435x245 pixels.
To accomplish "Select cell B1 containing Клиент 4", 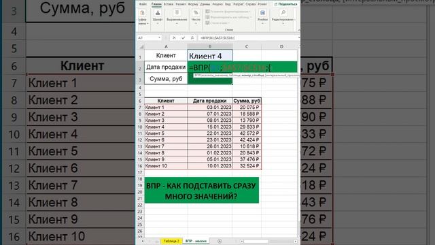I will point(210,56).
